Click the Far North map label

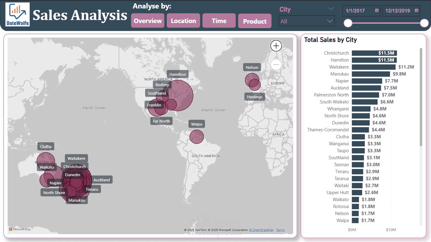[161, 121]
